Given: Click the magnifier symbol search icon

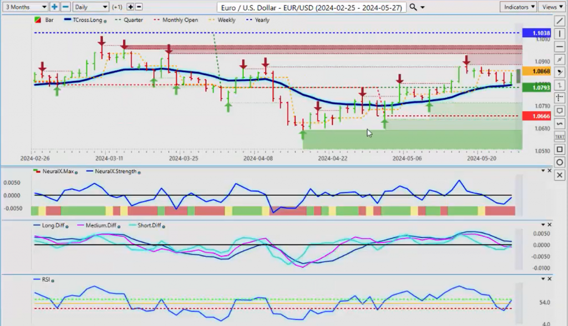Looking at the screenshot, I should 413,7.
